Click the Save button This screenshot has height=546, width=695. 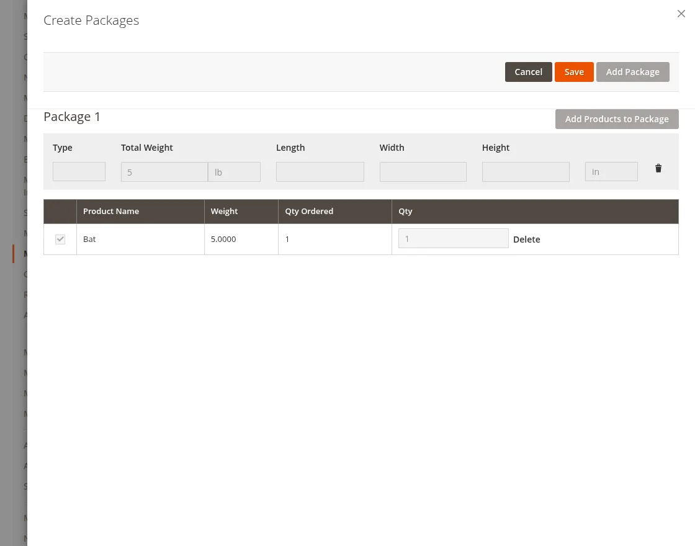click(574, 72)
